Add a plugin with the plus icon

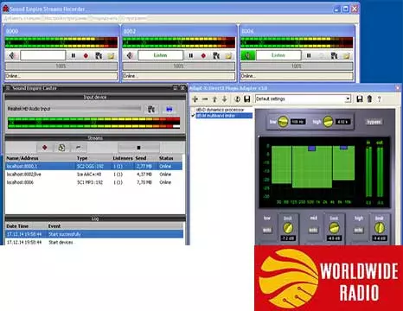click(x=195, y=99)
